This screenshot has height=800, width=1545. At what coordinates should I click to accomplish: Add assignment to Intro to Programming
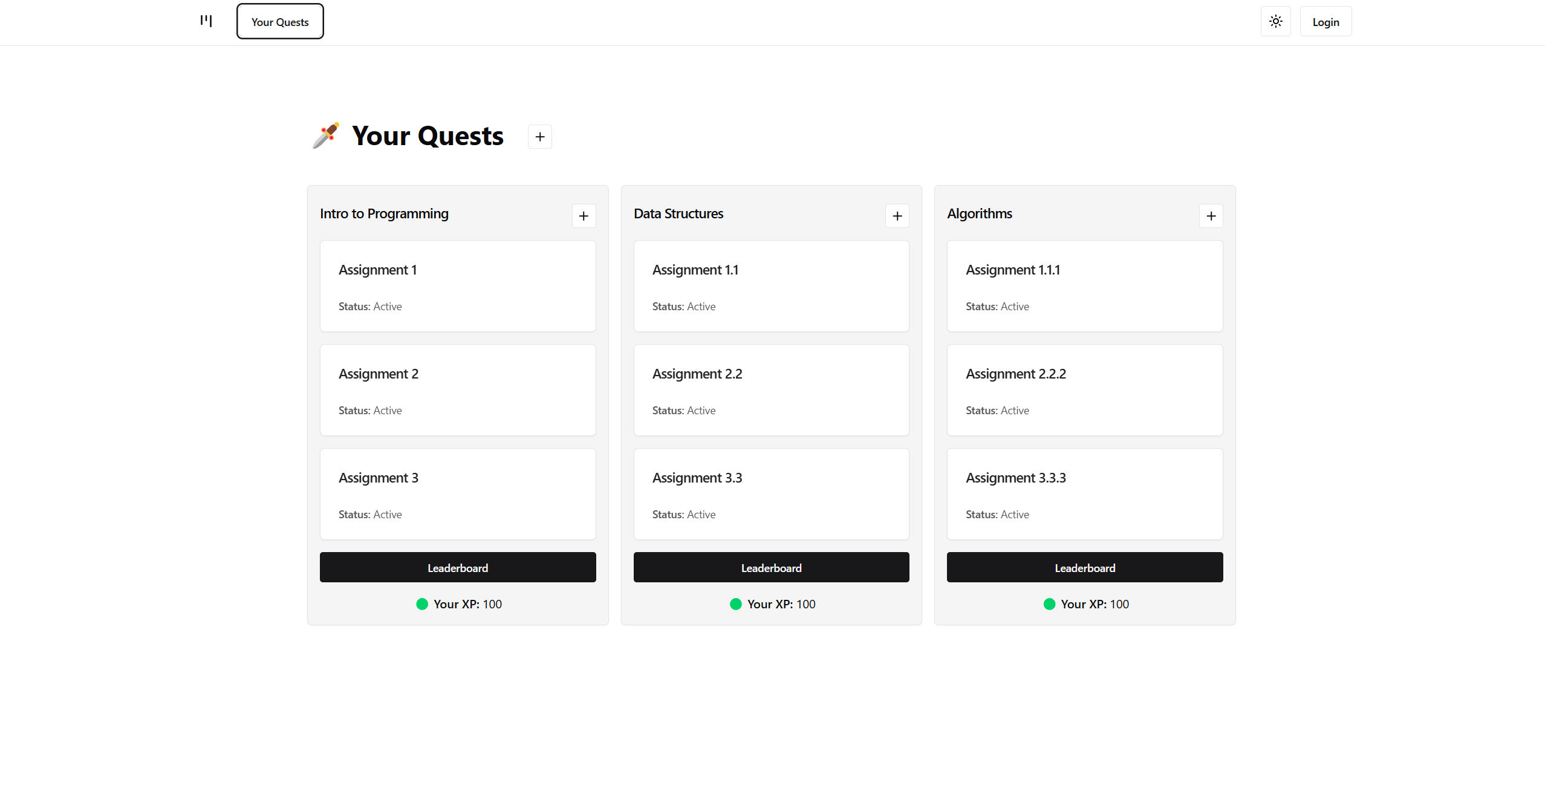[584, 216]
